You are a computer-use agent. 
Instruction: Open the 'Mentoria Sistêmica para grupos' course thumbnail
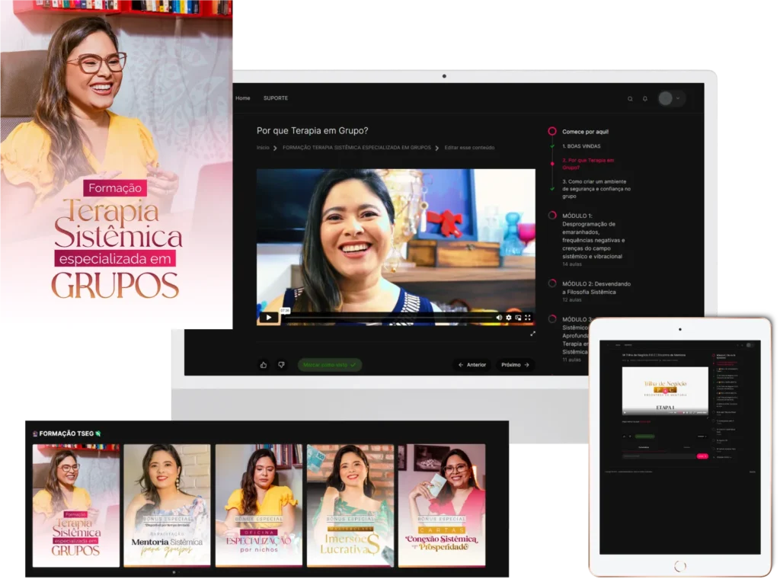tap(167, 505)
